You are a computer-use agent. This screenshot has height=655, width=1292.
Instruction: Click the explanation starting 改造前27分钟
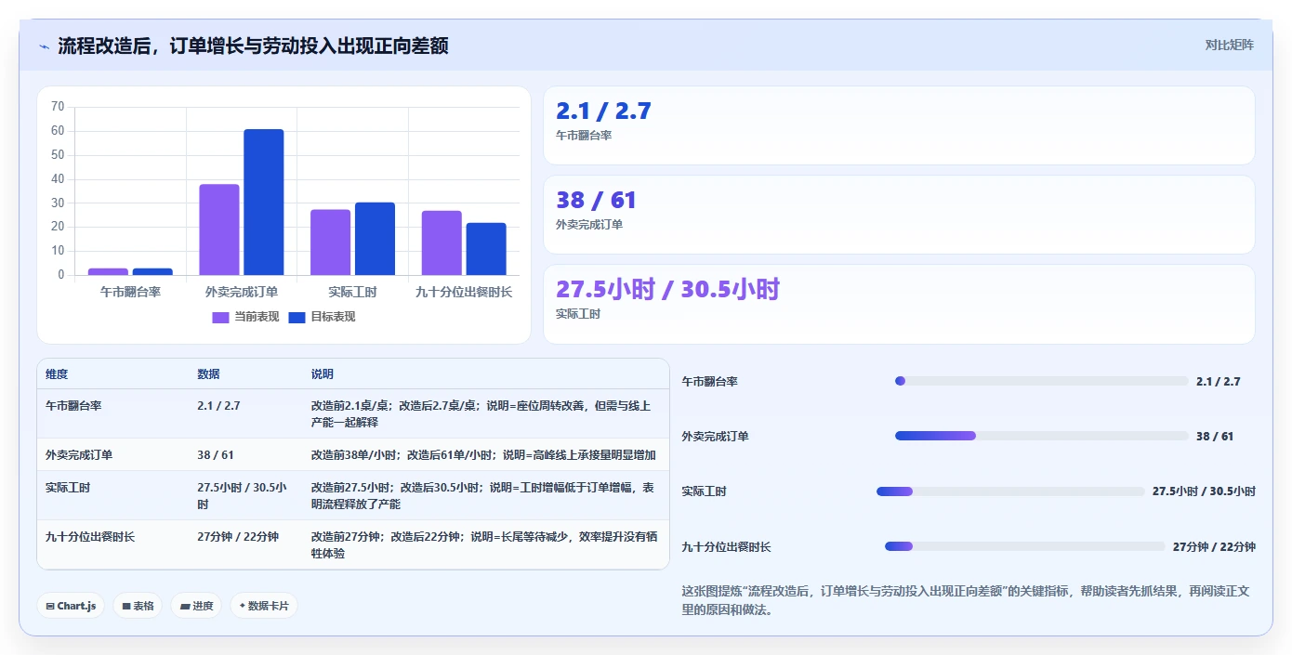pos(483,545)
